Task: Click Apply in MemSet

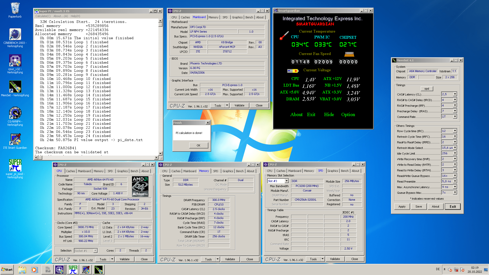Action: point(402,207)
